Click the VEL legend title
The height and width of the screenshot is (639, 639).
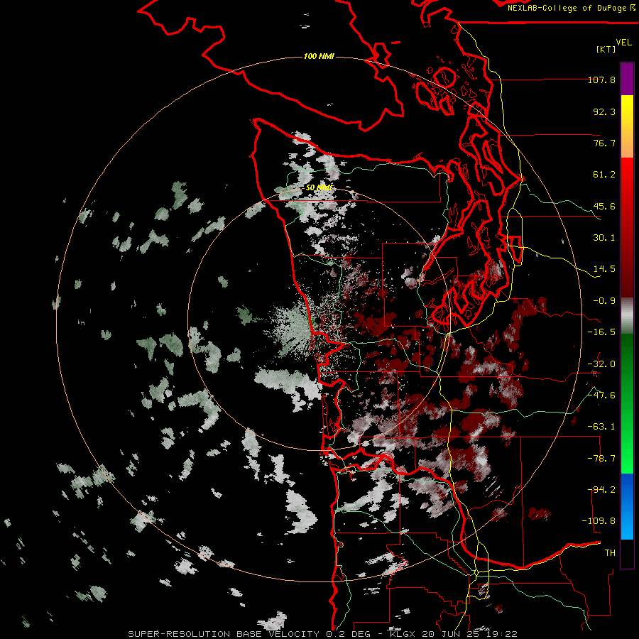pyautogui.click(x=623, y=43)
